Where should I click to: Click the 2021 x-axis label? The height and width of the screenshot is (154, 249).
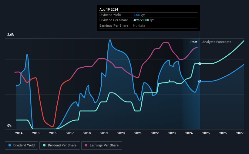(x=138, y=133)
